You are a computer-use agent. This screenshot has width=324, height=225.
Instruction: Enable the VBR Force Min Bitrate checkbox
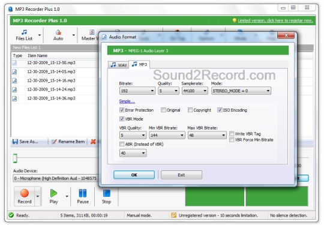[232, 140]
